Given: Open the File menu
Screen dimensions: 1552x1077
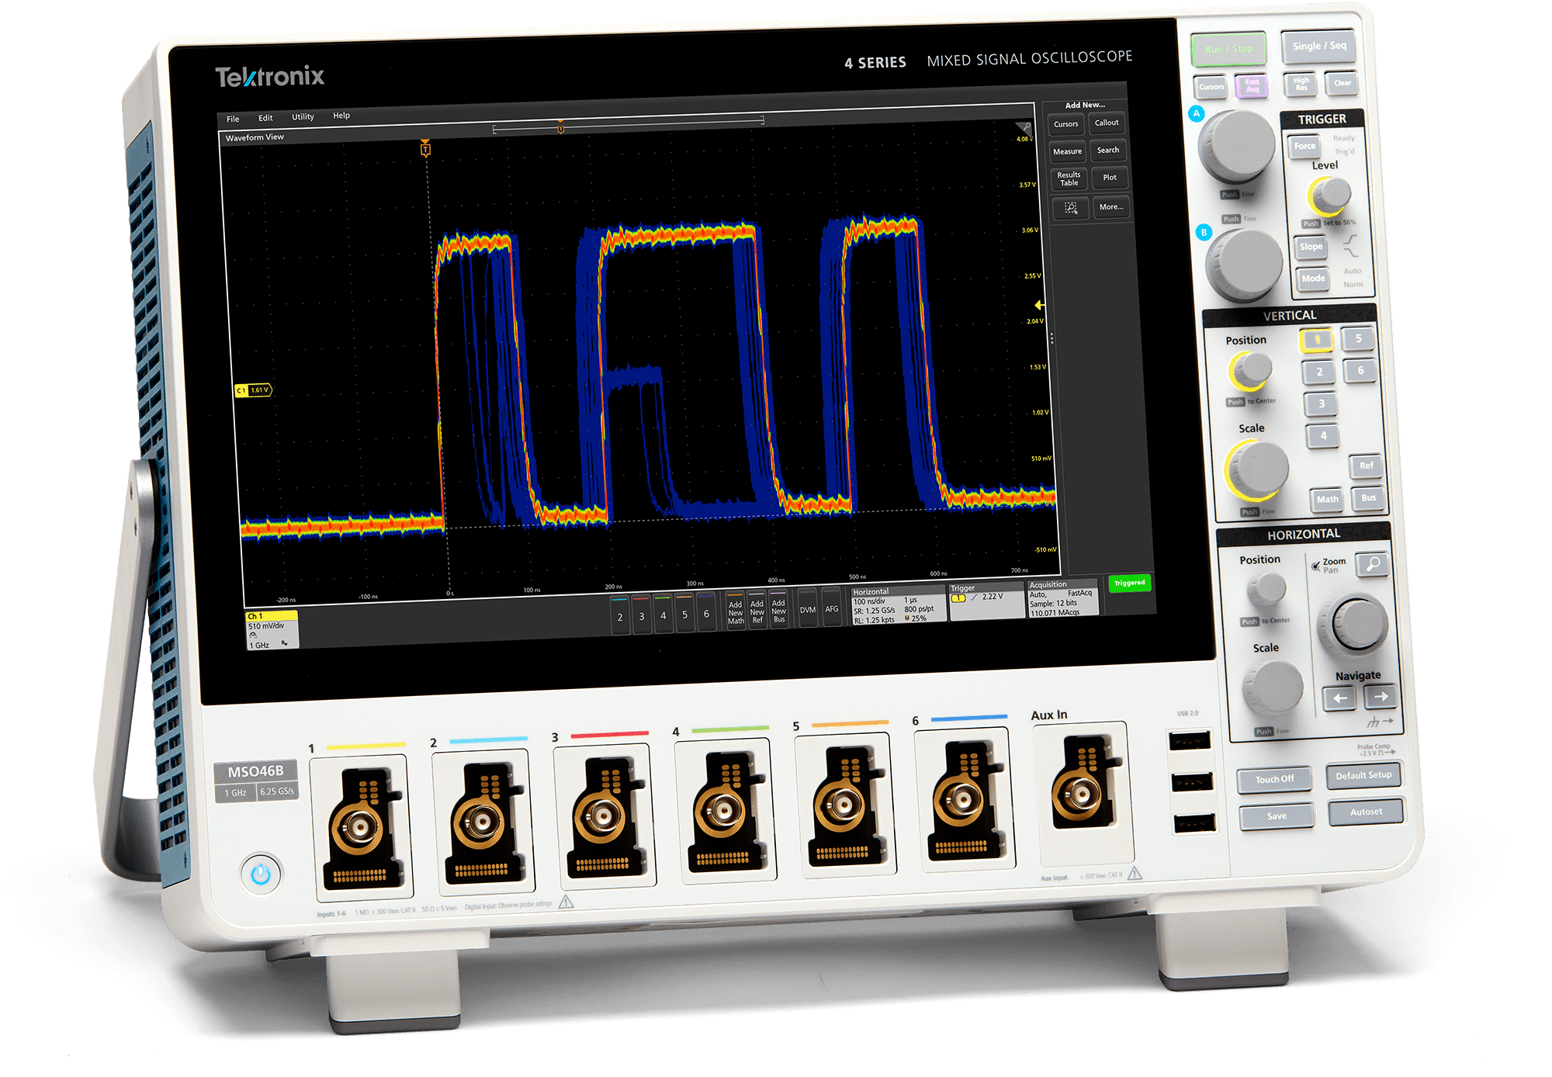Looking at the screenshot, I should [233, 119].
